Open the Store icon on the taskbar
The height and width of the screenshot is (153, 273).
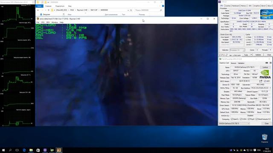pyautogui.click(x=38, y=150)
